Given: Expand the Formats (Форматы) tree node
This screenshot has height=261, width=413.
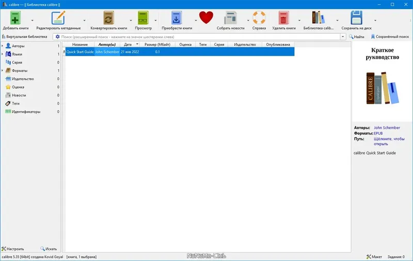Looking at the screenshot, I should [x=3, y=71].
